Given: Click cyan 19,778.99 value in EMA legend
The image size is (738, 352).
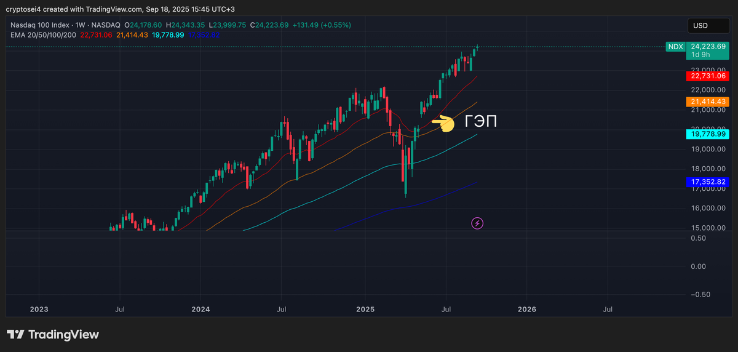Looking at the screenshot, I should pos(168,35).
